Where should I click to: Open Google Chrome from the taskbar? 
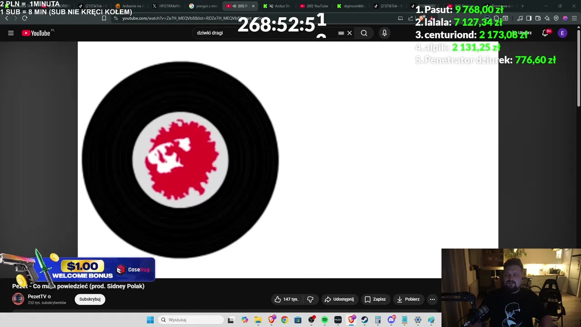285,320
